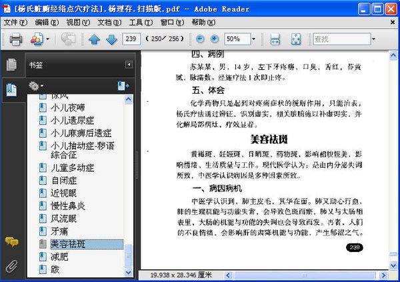Go to previous page with up arrow

coord(94,39)
